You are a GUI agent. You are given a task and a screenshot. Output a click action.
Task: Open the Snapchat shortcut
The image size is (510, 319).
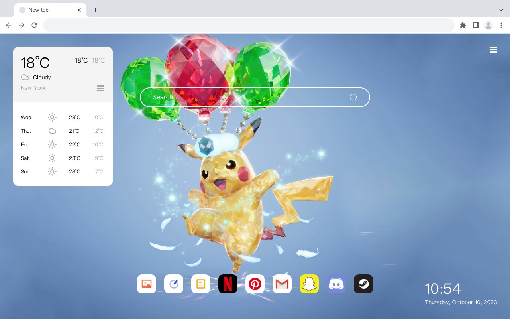(x=309, y=284)
